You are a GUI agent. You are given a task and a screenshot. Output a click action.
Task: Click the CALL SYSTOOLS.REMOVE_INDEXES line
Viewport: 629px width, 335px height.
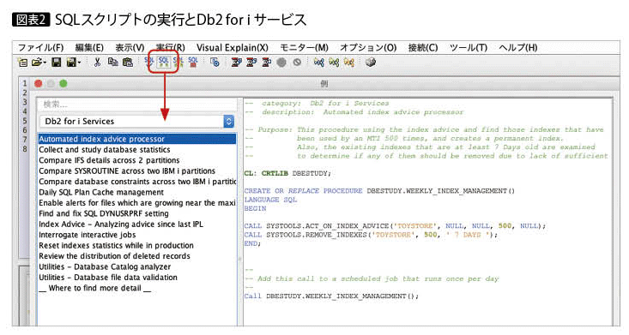coord(371,235)
